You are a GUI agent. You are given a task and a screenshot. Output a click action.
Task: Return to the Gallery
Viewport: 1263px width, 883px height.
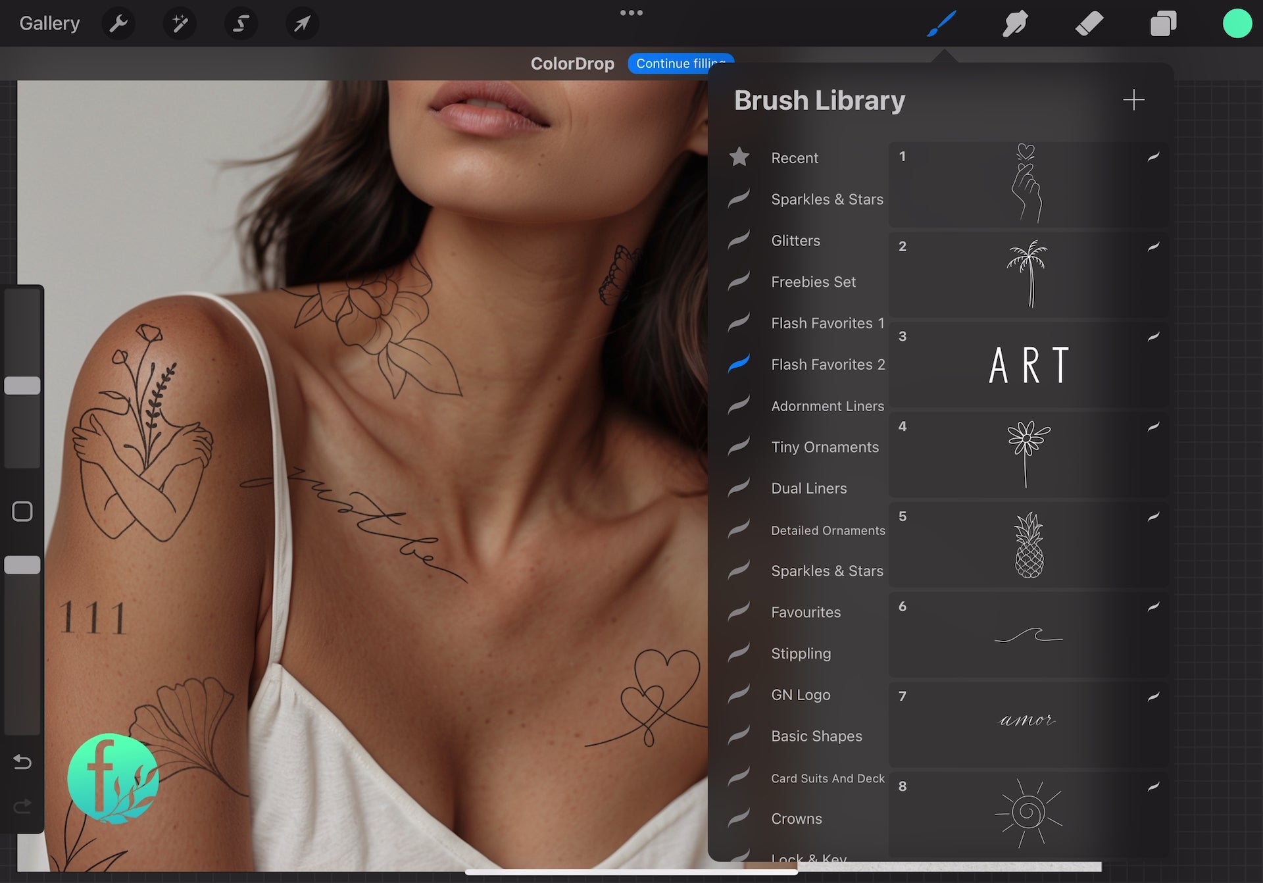[49, 24]
